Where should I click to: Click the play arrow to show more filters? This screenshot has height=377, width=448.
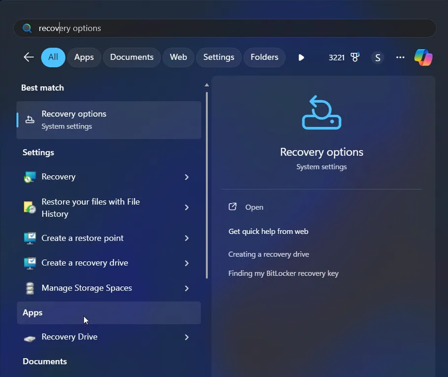301,58
